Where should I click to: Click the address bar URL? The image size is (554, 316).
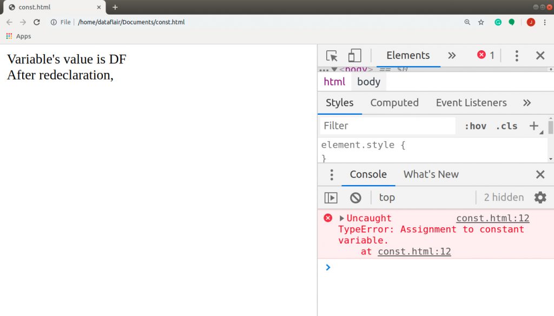tap(131, 22)
